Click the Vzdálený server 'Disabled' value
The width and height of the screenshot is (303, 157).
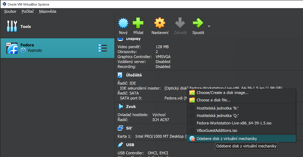coord(163,62)
